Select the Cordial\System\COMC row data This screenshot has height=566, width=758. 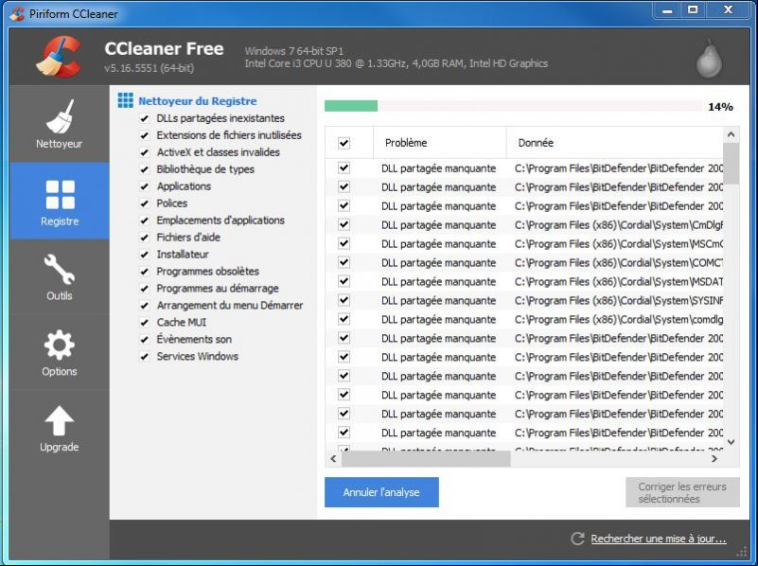tap(619, 262)
